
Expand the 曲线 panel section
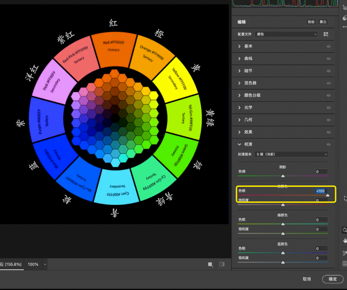click(248, 59)
